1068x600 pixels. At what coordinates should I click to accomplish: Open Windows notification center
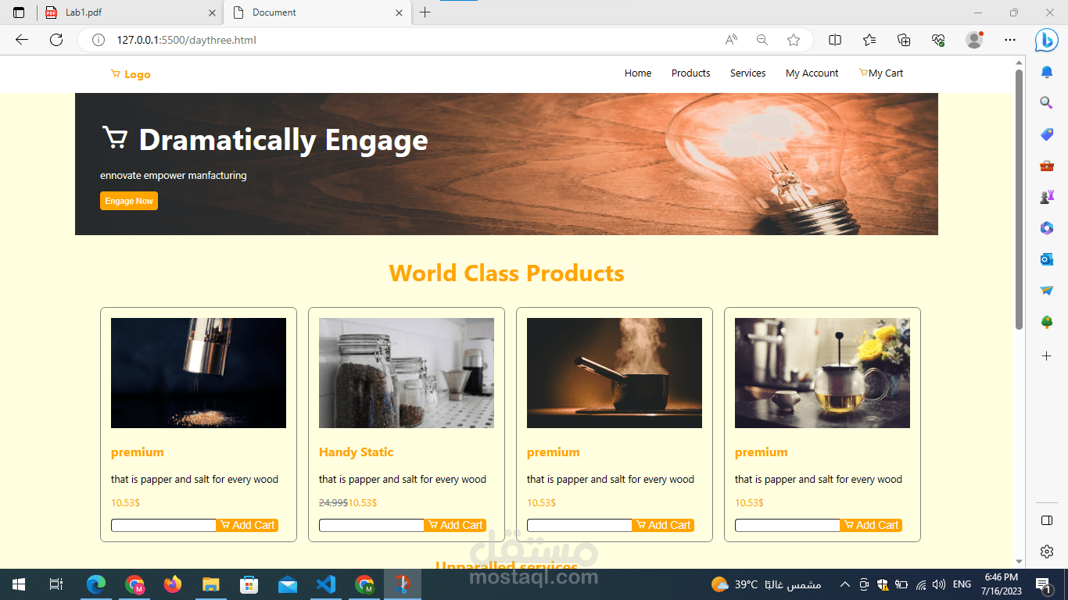click(1042, 584)
